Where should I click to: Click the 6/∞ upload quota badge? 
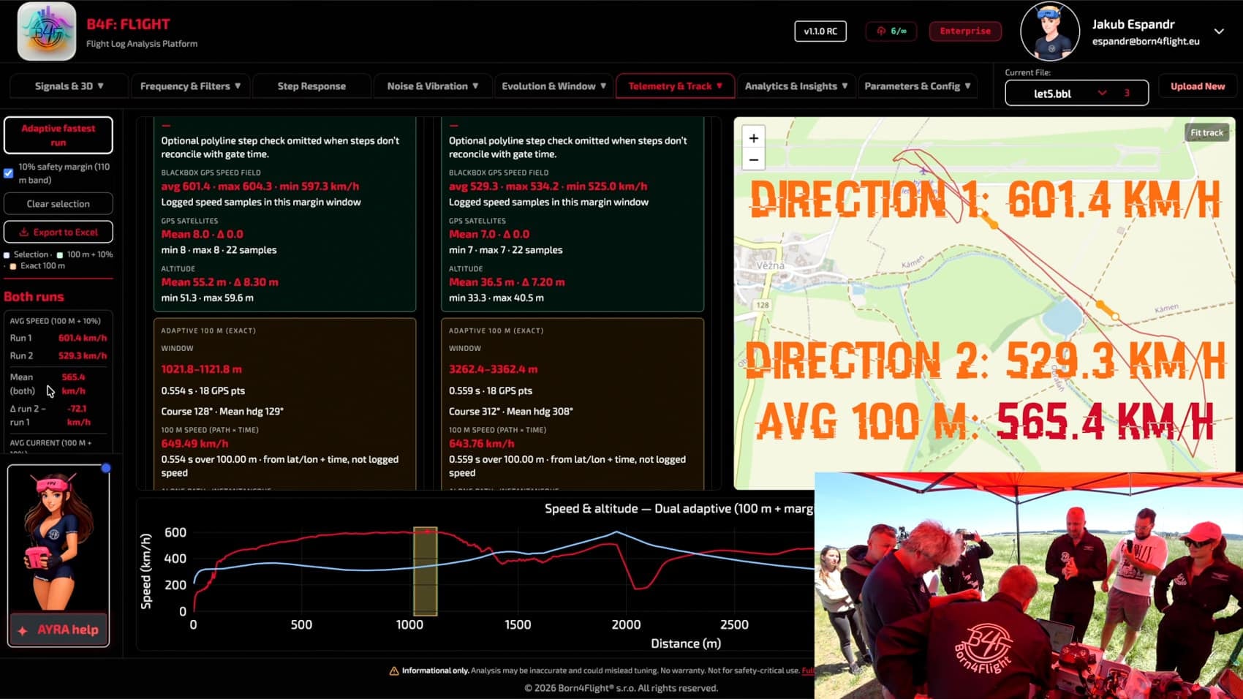(x=891, y=31)
